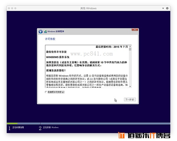The image size is (177, 141).
Task: Click the 微软软件许可条款 line
Action: 56,52
